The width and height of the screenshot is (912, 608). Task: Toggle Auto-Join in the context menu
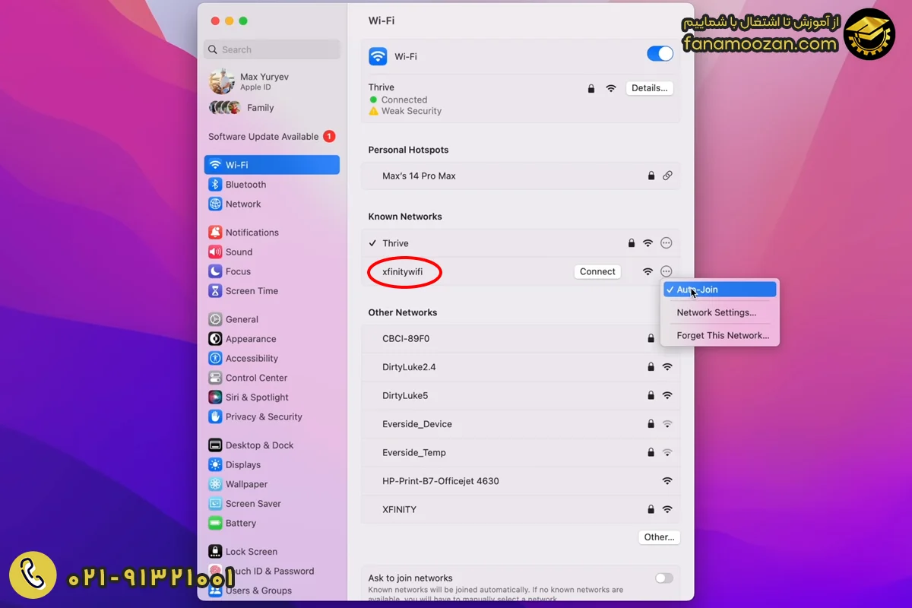pyautogui.click(x=720, y=290)
